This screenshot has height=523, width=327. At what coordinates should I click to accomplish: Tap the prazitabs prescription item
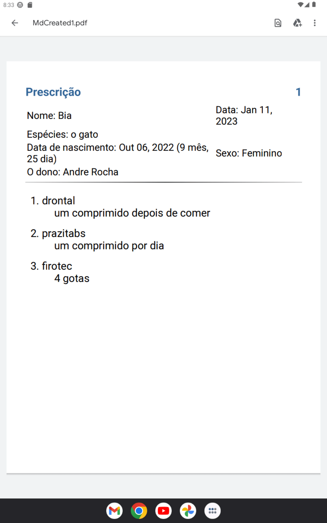coord(63,233)
